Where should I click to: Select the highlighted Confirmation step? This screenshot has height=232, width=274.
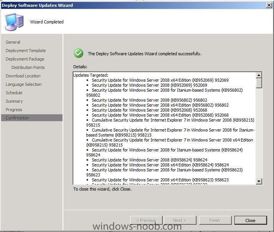(x=32, y=118)
